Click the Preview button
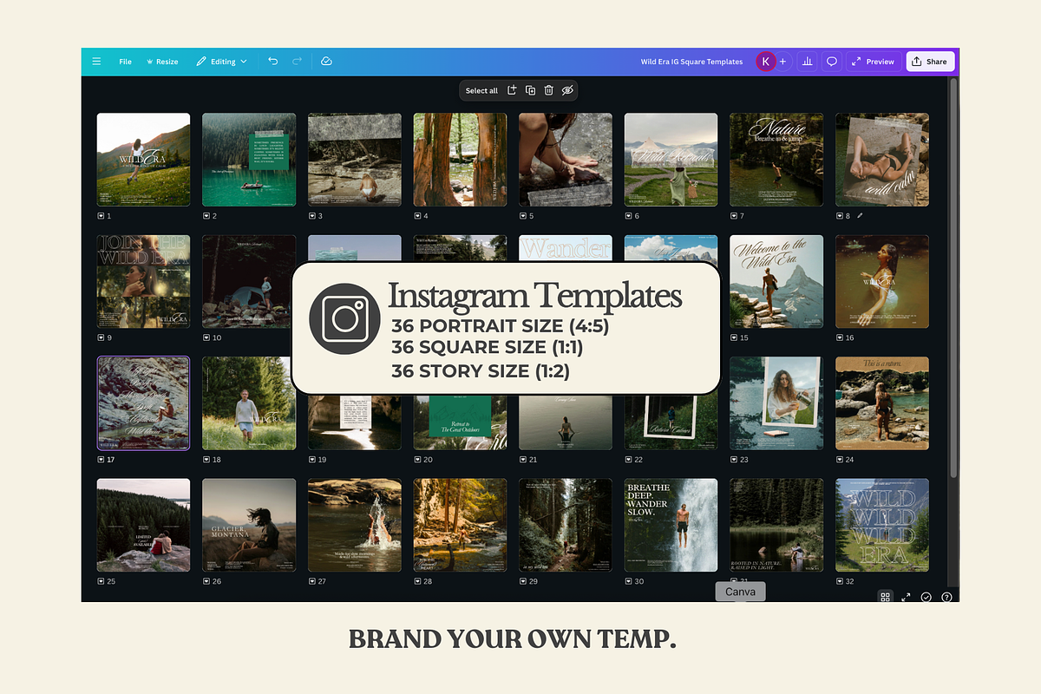The height and width of the screenshot is (694, 1041). pos(873,62)
